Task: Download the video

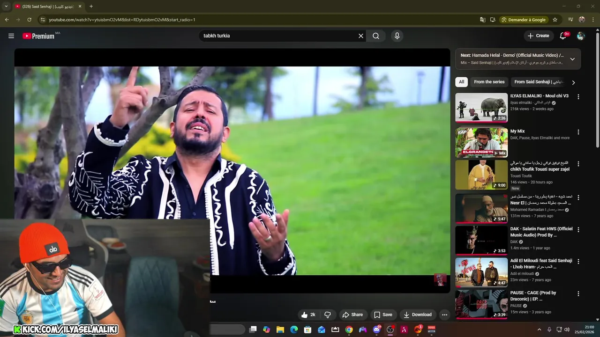Action: coord(418,315)
